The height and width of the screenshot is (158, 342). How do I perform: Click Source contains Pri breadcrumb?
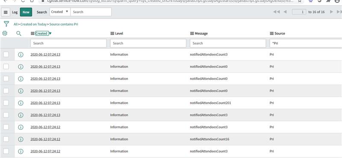tap(64, 24)
